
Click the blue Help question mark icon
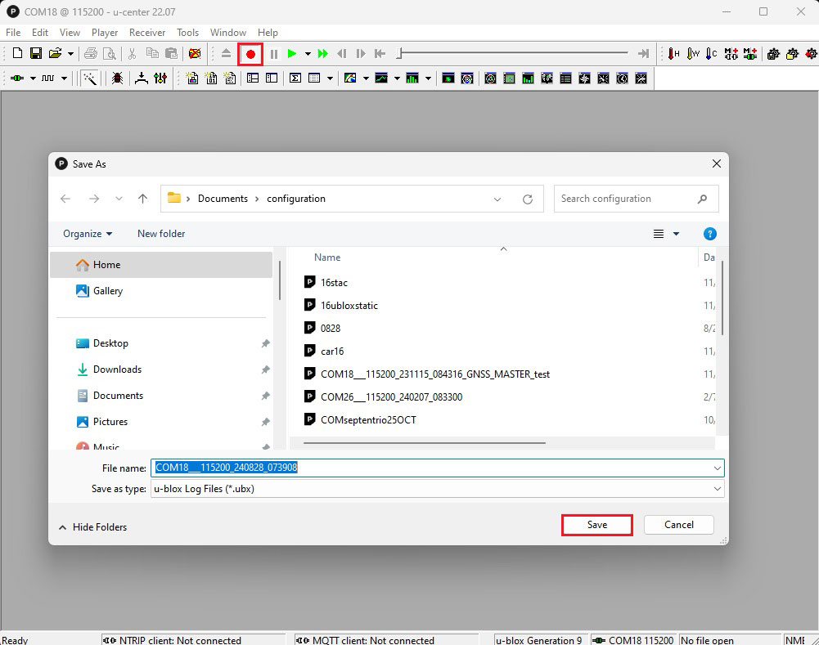(x=709, y=234)
